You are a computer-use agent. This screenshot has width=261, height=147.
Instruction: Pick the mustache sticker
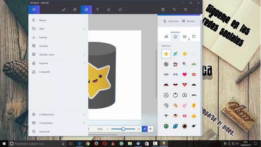pos(194,85)
